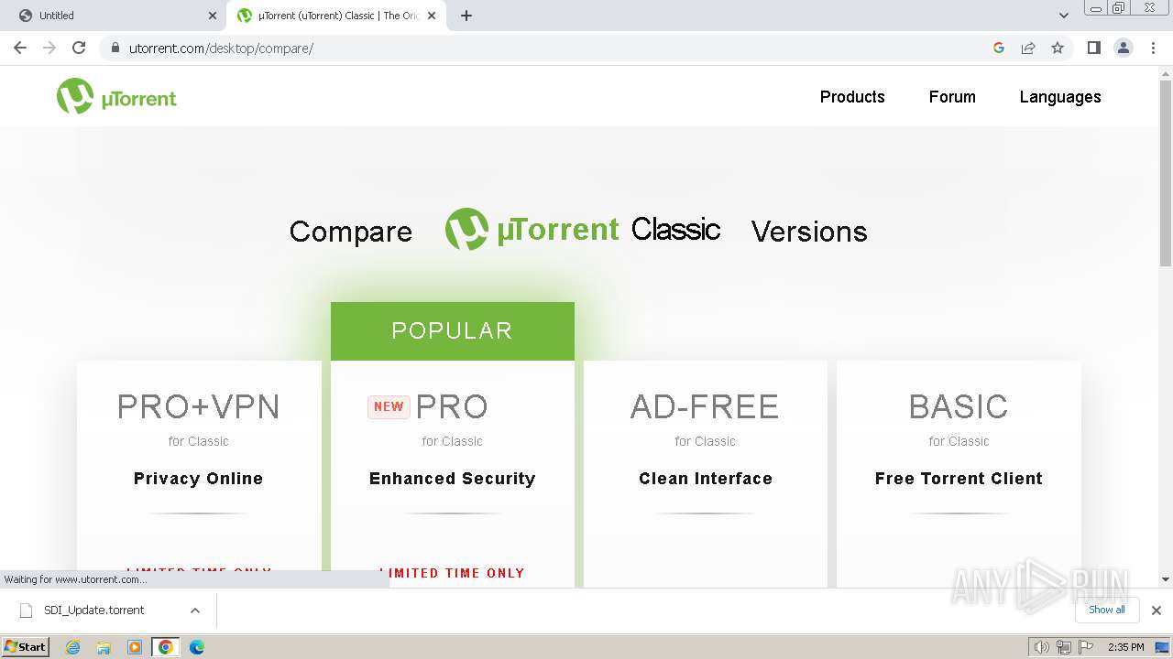Close the Untitled tab
This screenshot has height=659, width=1173.
pos(213,16)
